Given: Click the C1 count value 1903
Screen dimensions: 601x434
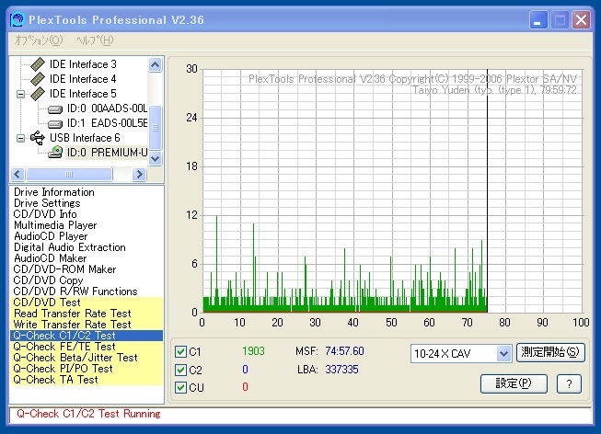Looking at the screenshot, I should 253,351.
